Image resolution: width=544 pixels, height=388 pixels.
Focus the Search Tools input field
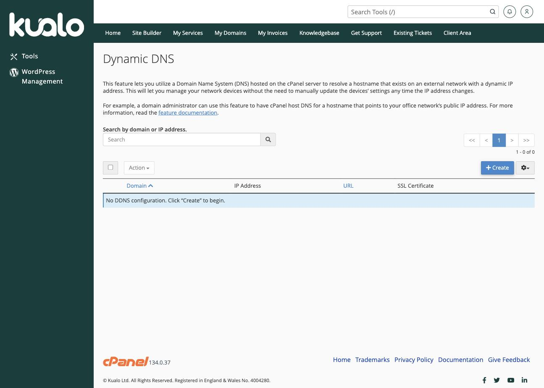pos(418,12)
